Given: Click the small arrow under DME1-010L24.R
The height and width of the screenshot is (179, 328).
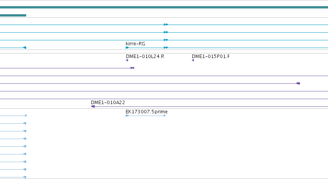Looking at the screenshot, I should [127, 60].
